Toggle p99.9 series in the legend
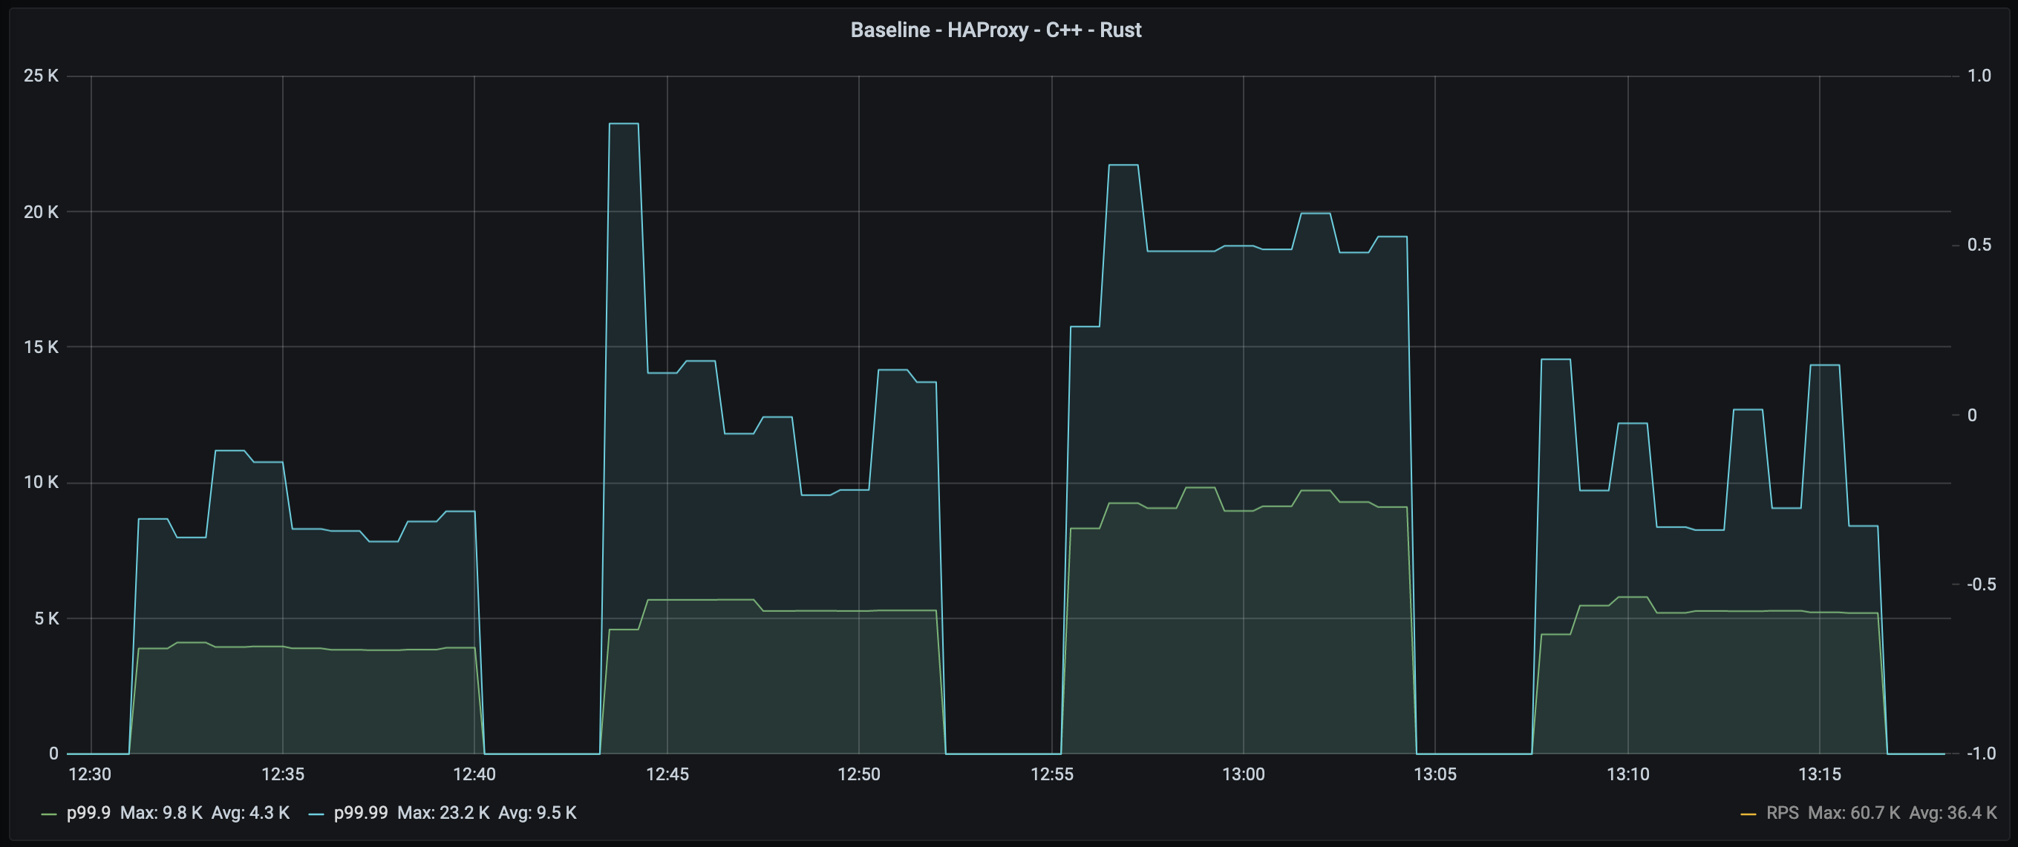This screenshot has height=847, width=2018. [x=88, y=813]
